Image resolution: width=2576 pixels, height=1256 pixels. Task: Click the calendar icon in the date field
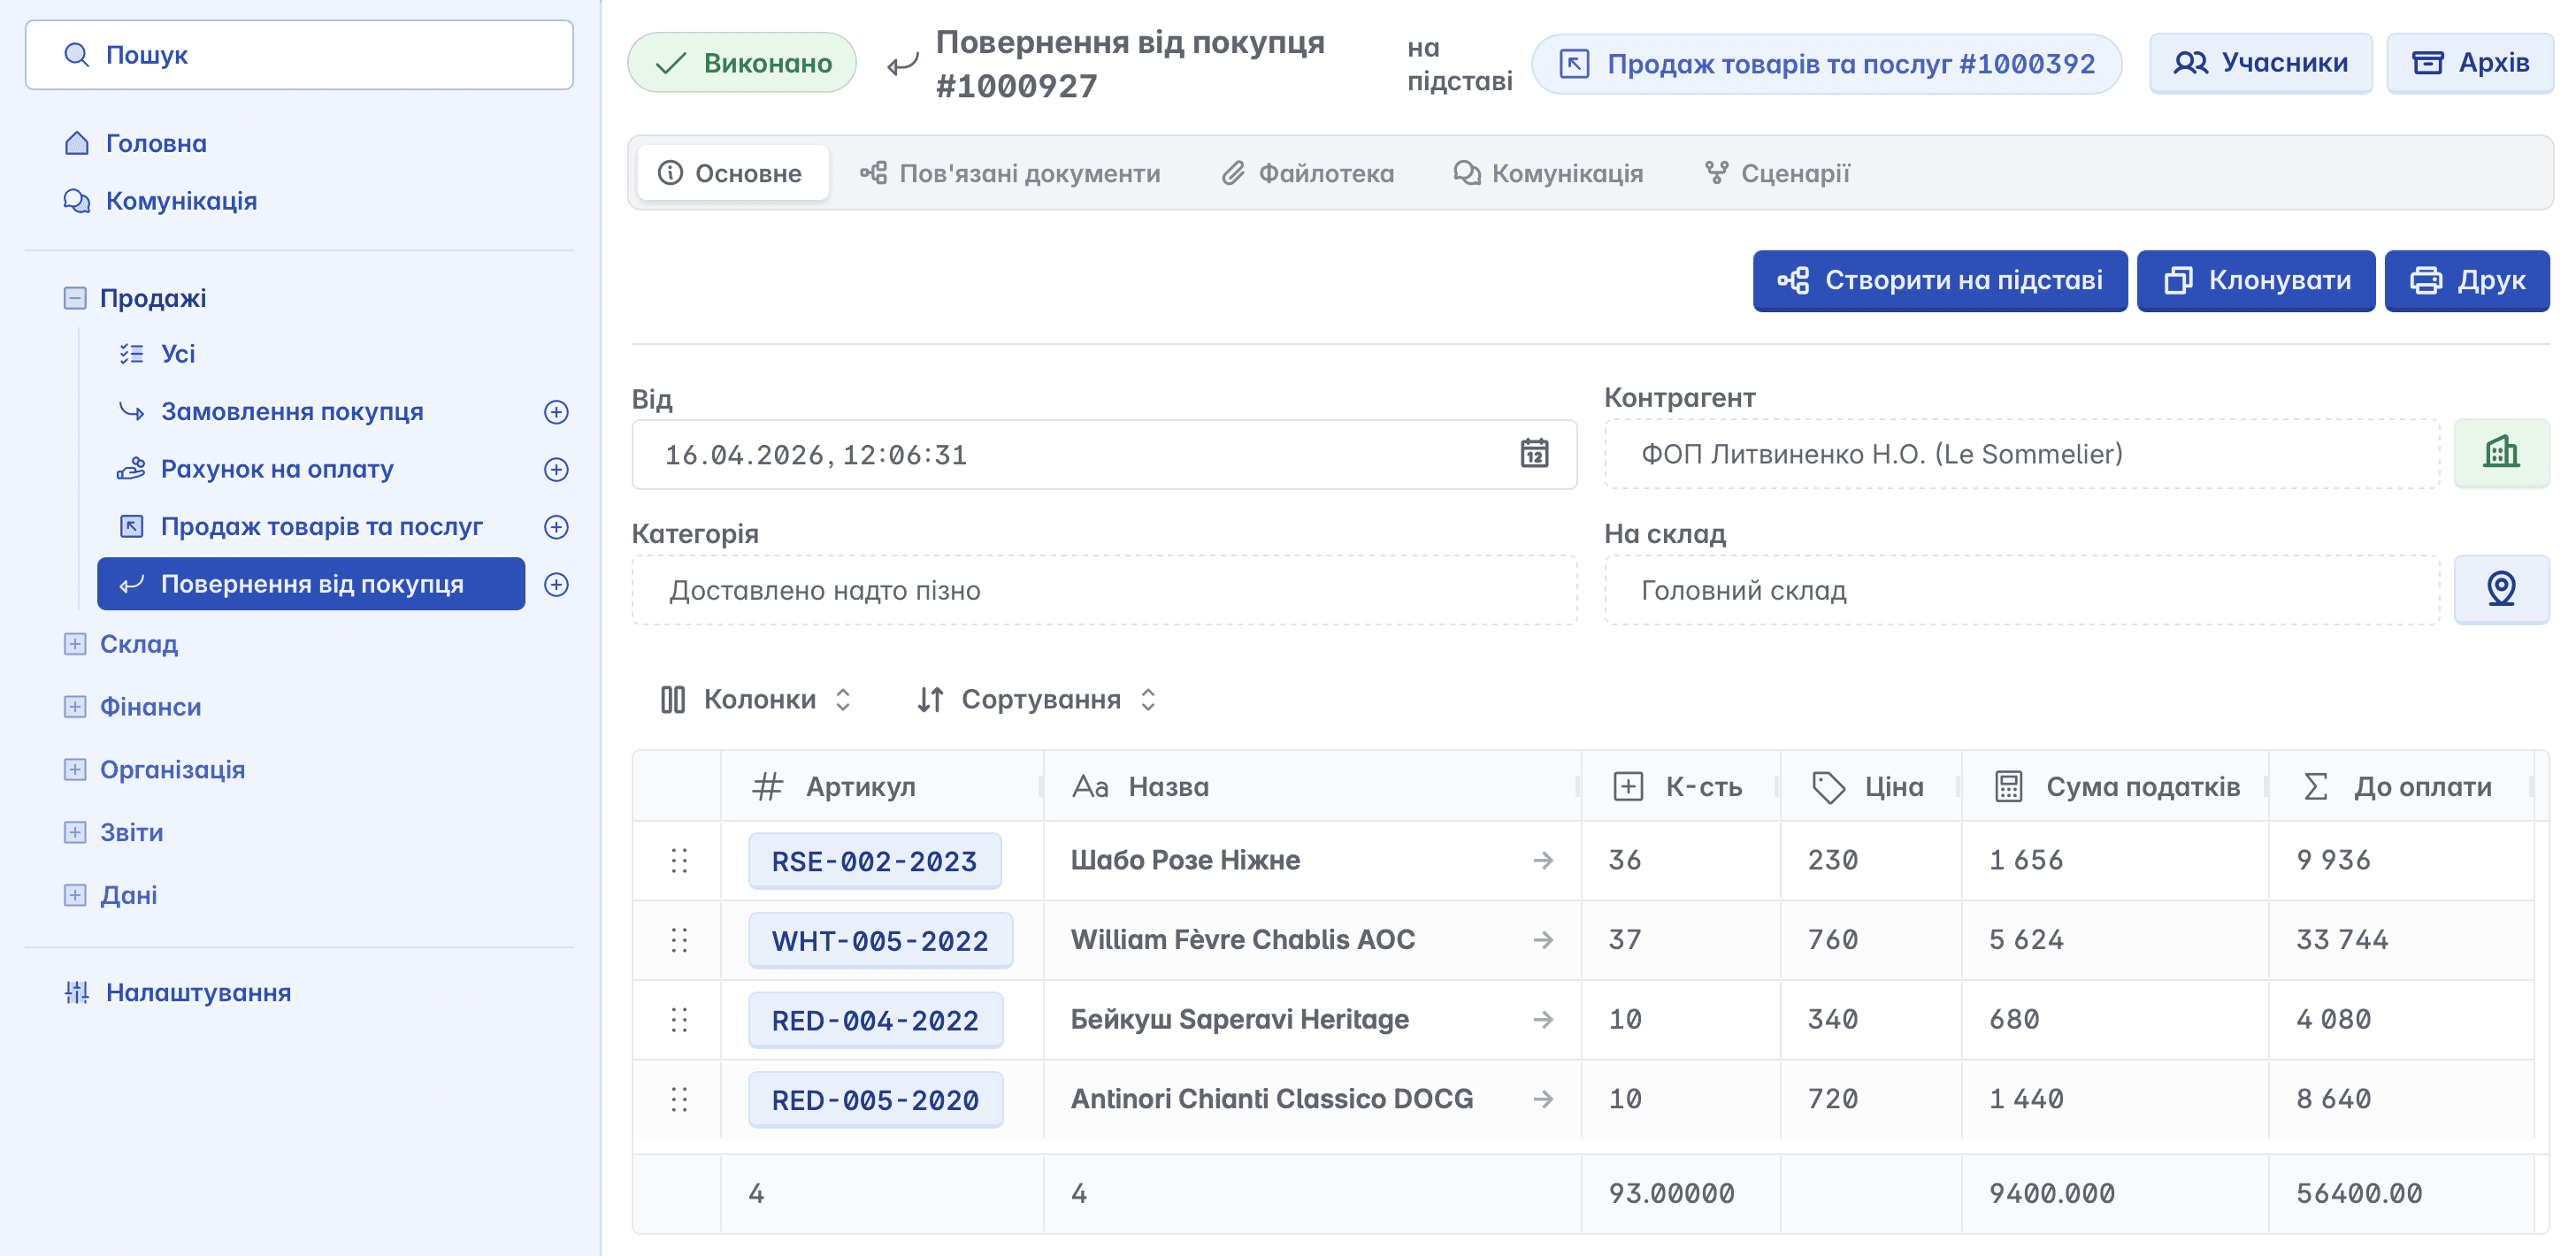1534,454
